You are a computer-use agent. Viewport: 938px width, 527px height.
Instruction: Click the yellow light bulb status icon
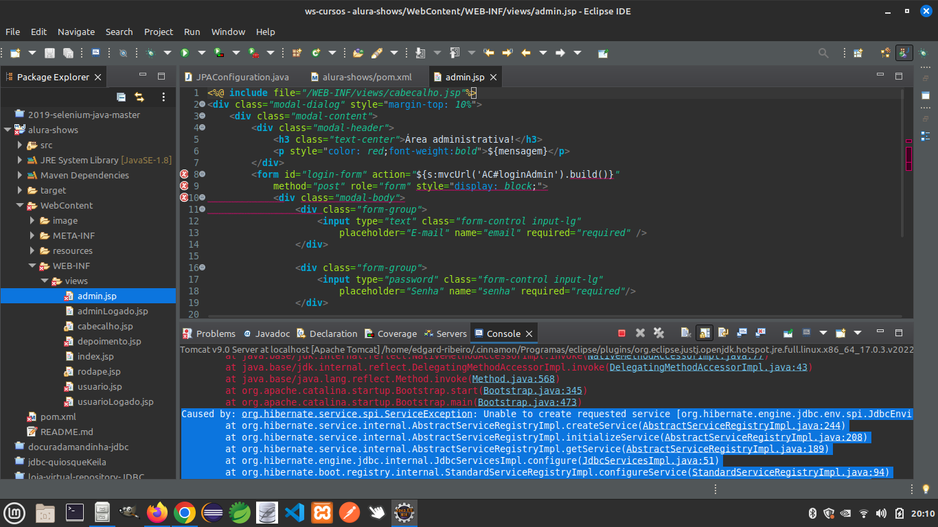click(x=926, y=489)
